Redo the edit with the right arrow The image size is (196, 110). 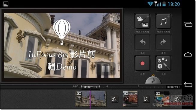pyautogui.click(x=163, y=42)
